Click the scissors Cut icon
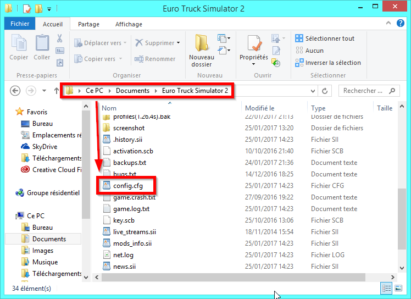This screenshot has height=299, width=411. click(60, 38)
